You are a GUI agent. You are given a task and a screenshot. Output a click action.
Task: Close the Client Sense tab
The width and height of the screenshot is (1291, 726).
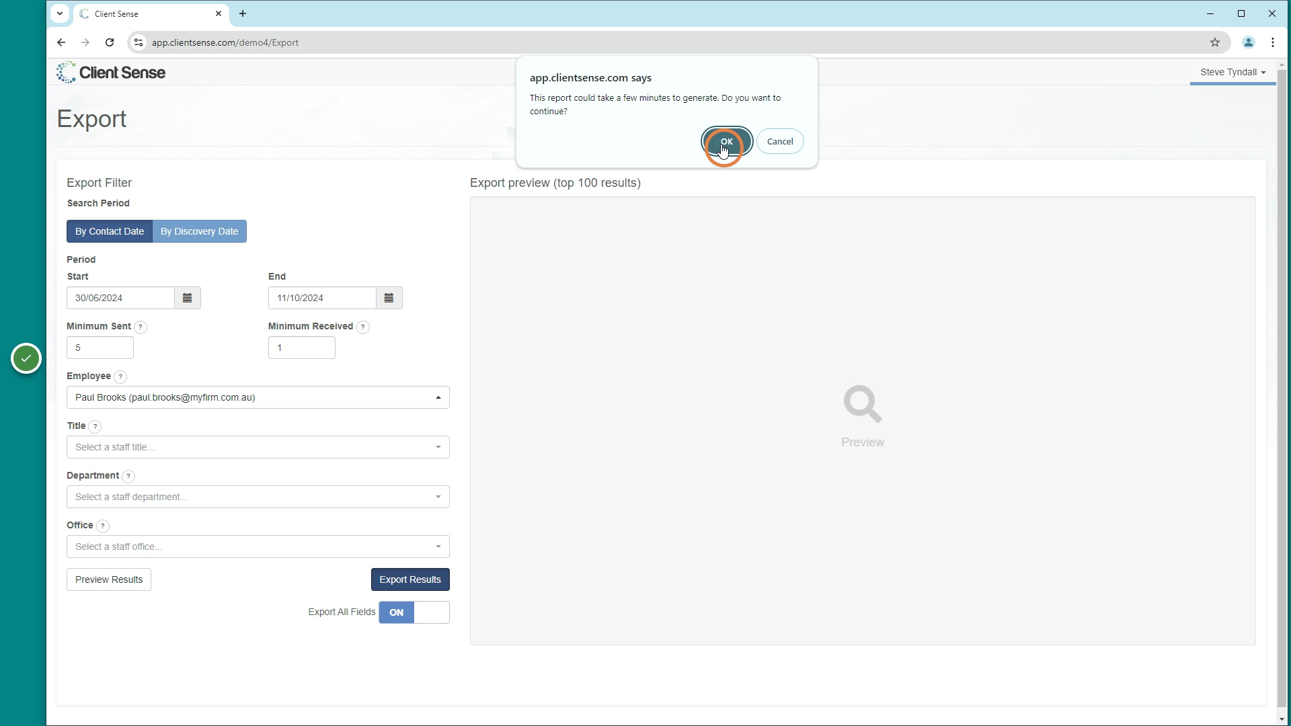click(219, 13)
